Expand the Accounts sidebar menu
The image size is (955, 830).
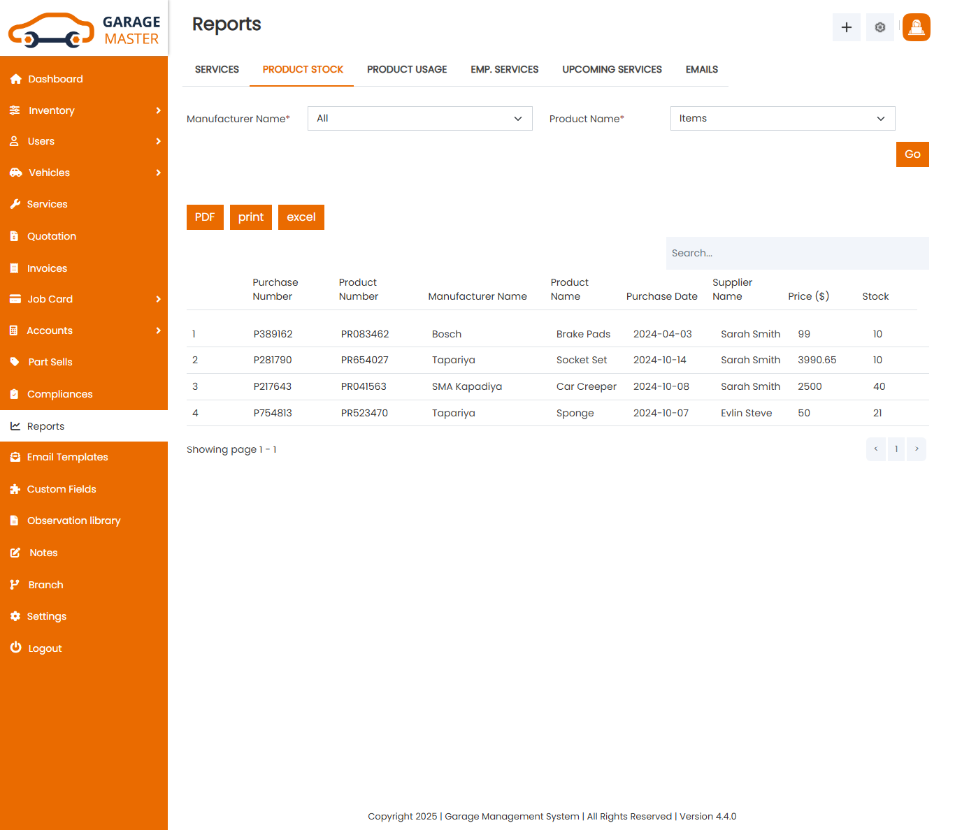pyautogui.click(x=50, y=330)
